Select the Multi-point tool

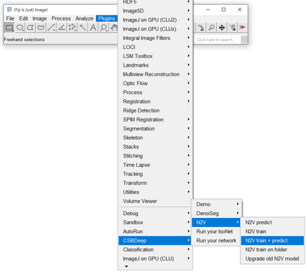(72, 28)
